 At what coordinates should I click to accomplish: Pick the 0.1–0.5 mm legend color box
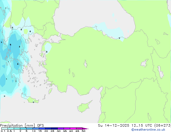coord(5,128)
